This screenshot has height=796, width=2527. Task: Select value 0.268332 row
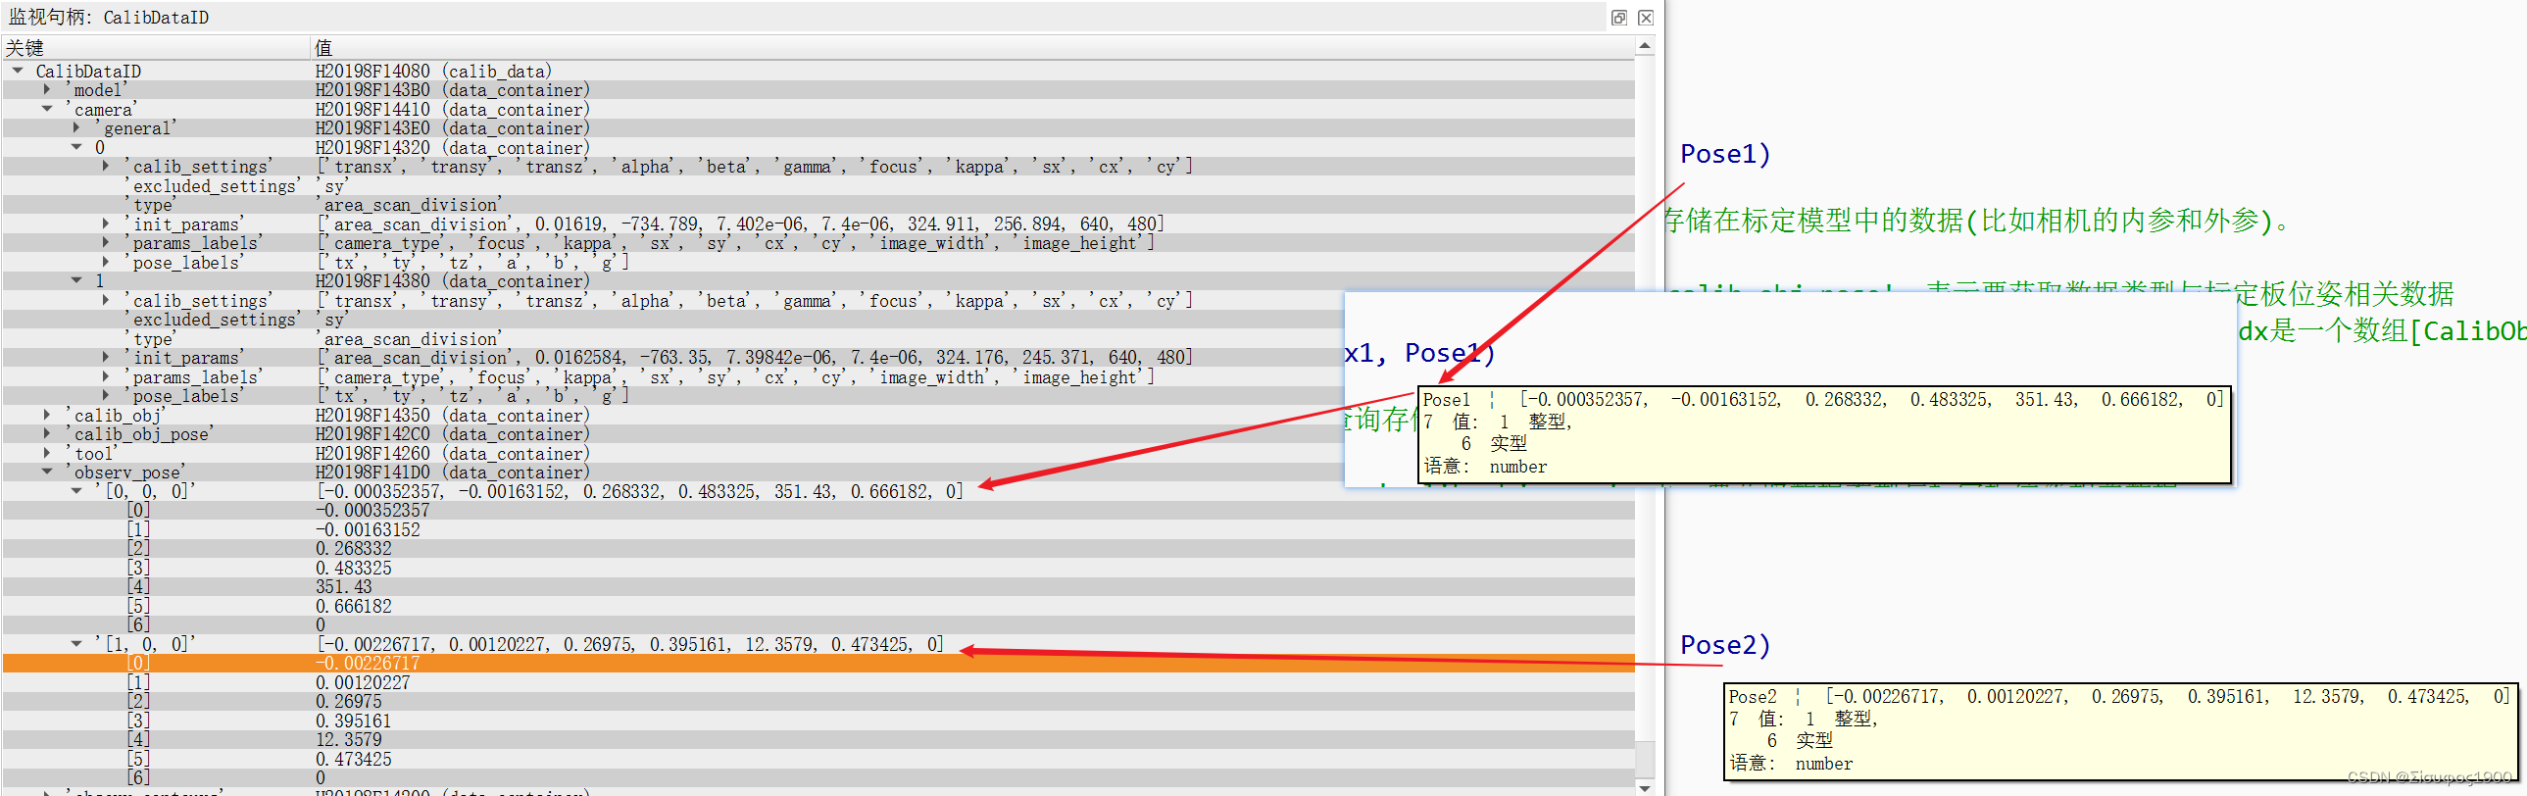click(x=353, y=549)
